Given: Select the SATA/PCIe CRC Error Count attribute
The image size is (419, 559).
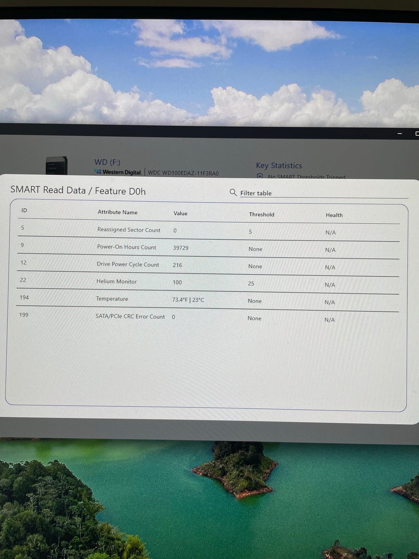Looking at the screenshot, I should (130, 316).
